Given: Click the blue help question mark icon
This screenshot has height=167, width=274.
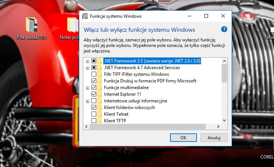Looking at the screenshot, I should pyautogui.click(x=224, y=30).
